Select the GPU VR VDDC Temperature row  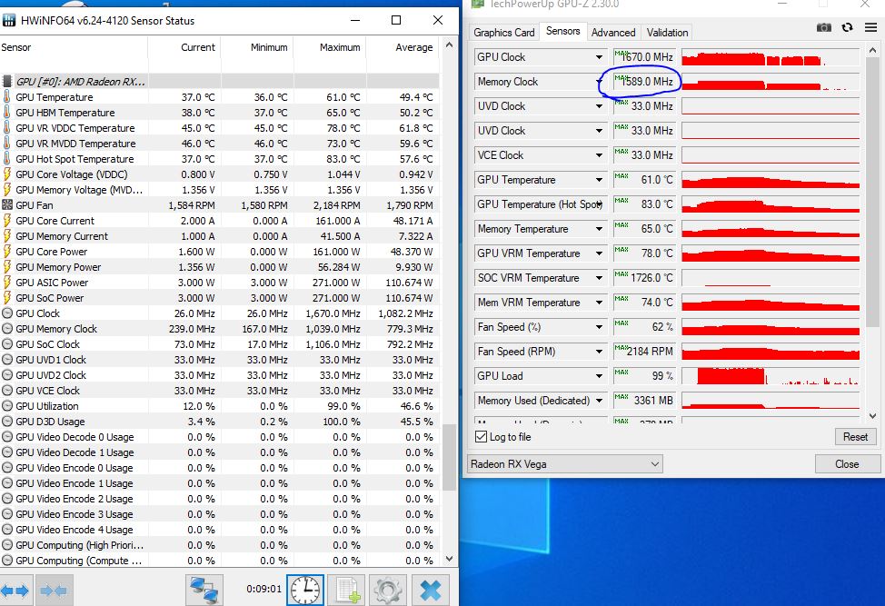click(x=220, y=128)
